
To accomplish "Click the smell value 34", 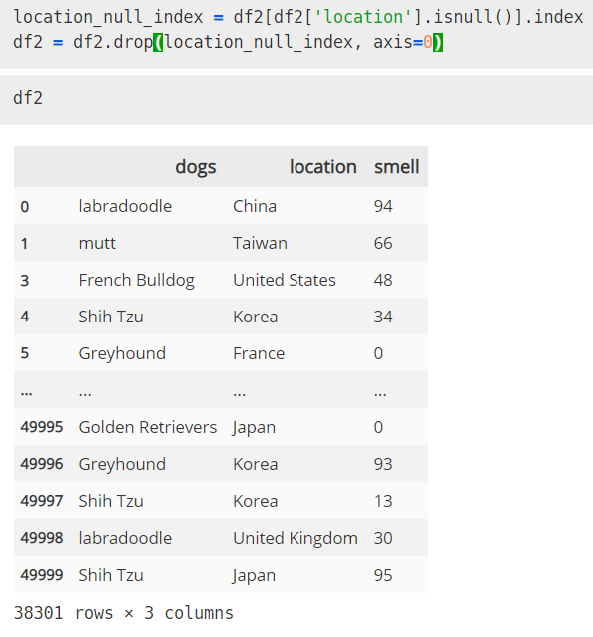I will tap(383, 317).
